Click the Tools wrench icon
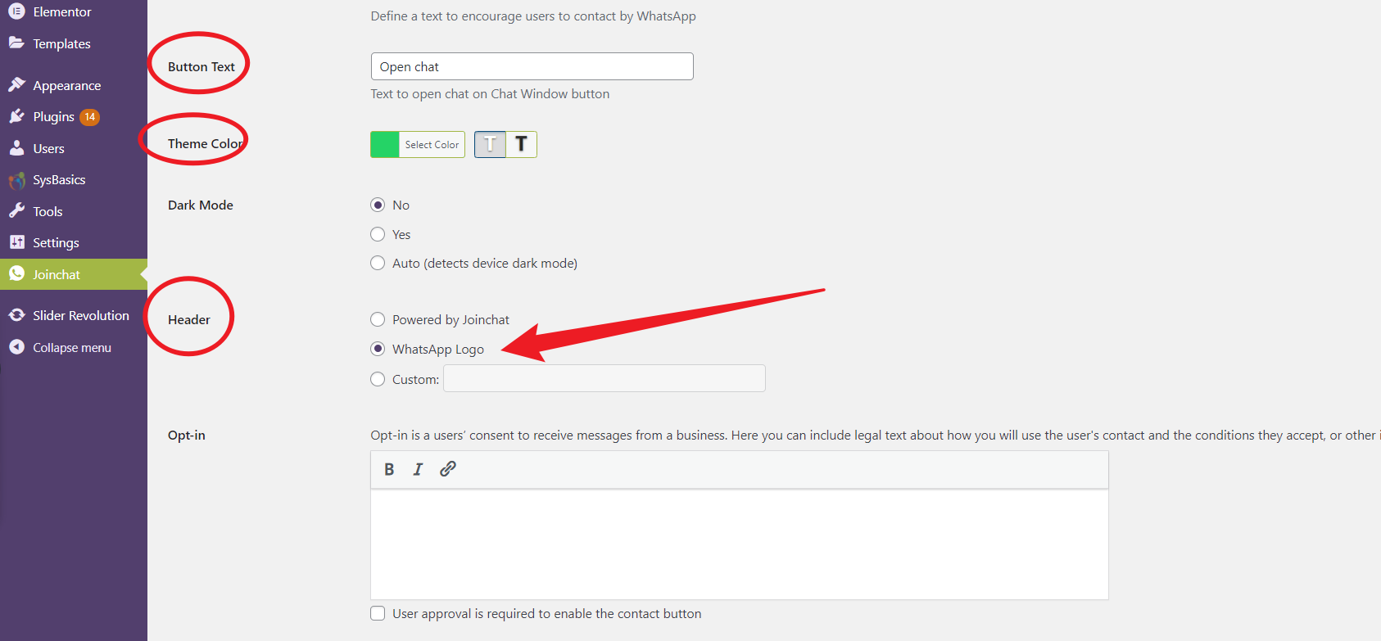 point(16,210)
